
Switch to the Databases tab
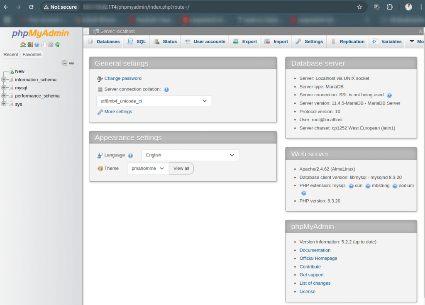104,41
